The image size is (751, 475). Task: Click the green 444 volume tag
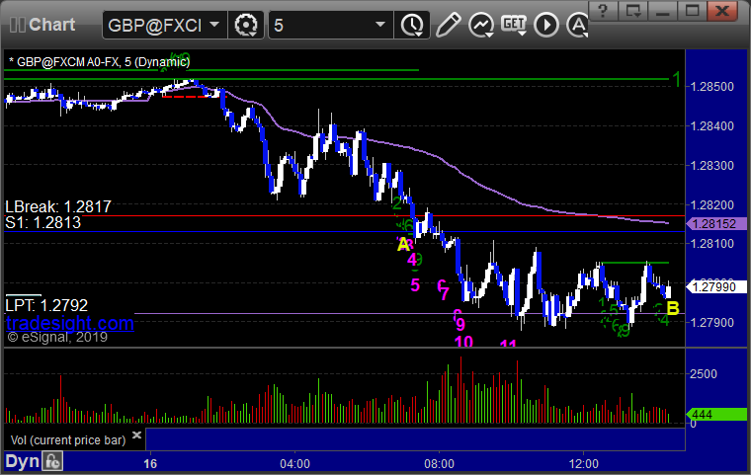[716, 414]
